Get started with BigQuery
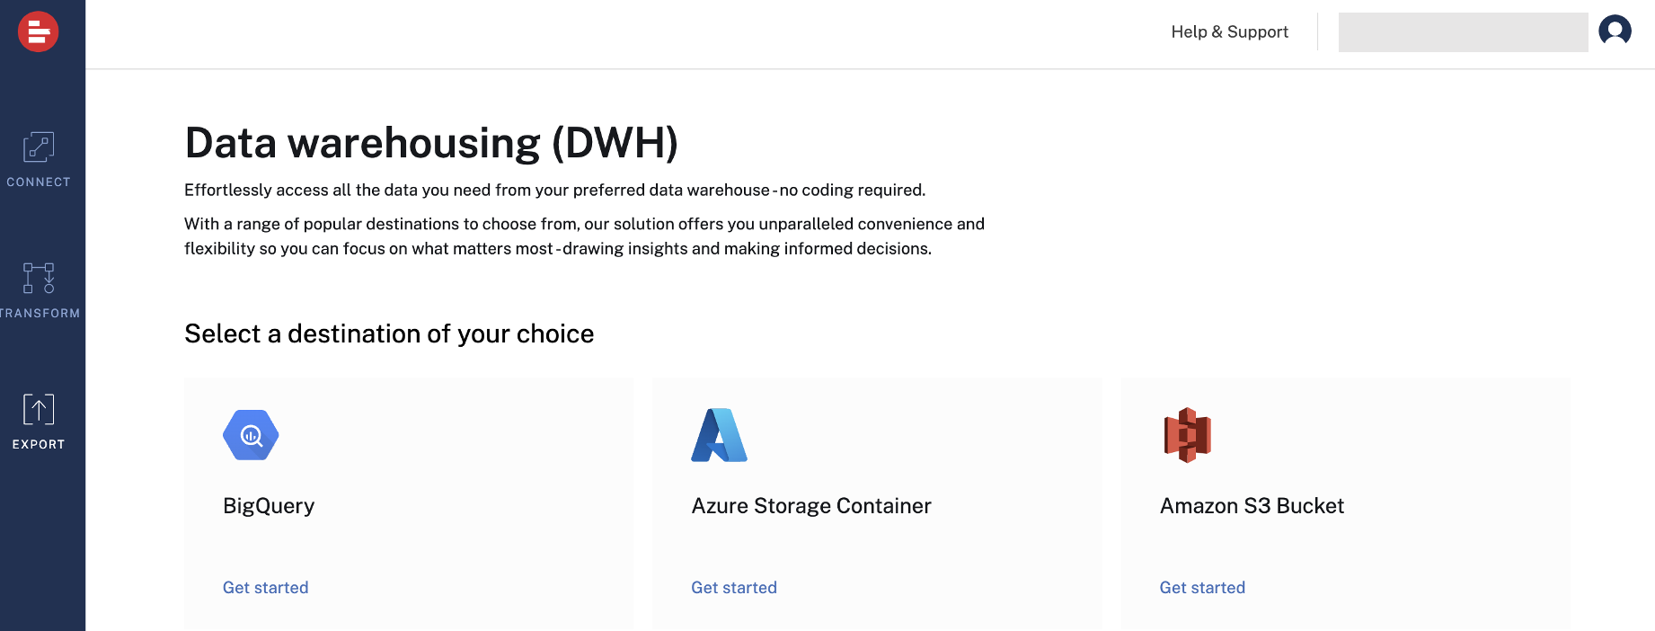The image size is (1655, 631). click(266, 588)
